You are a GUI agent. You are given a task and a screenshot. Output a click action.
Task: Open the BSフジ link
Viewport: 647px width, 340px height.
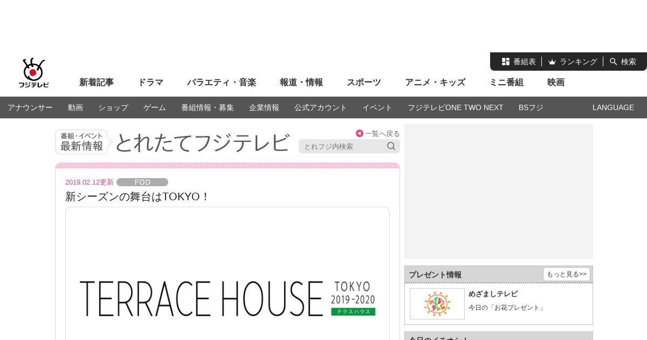[x=531, y=107]
